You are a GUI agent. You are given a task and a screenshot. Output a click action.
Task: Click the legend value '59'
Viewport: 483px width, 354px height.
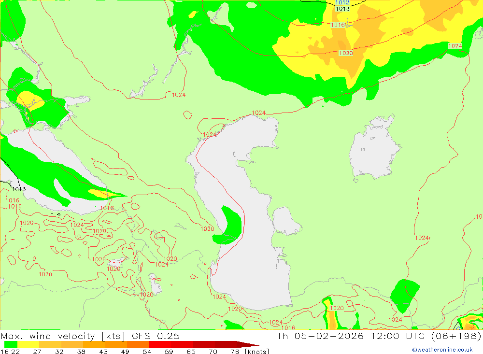[x=169, y=352]
